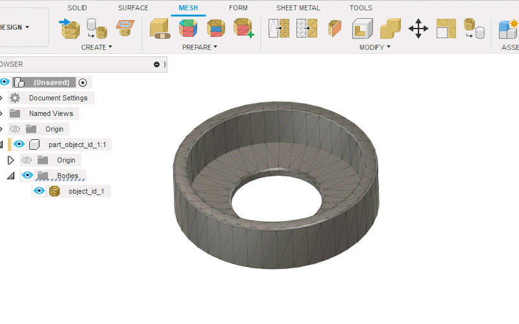Select the Named Views tree row
The width and height of the screenshot is (519, 324).
pyautogui.click(x=43, y=113)
